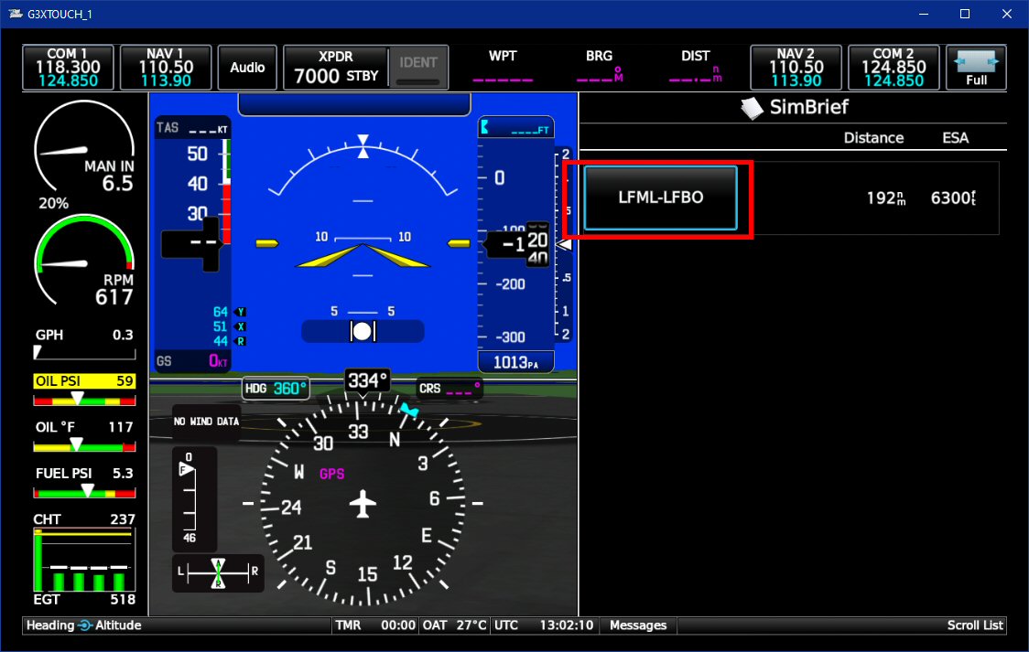Open the COM 2 frequency selector

893,69
